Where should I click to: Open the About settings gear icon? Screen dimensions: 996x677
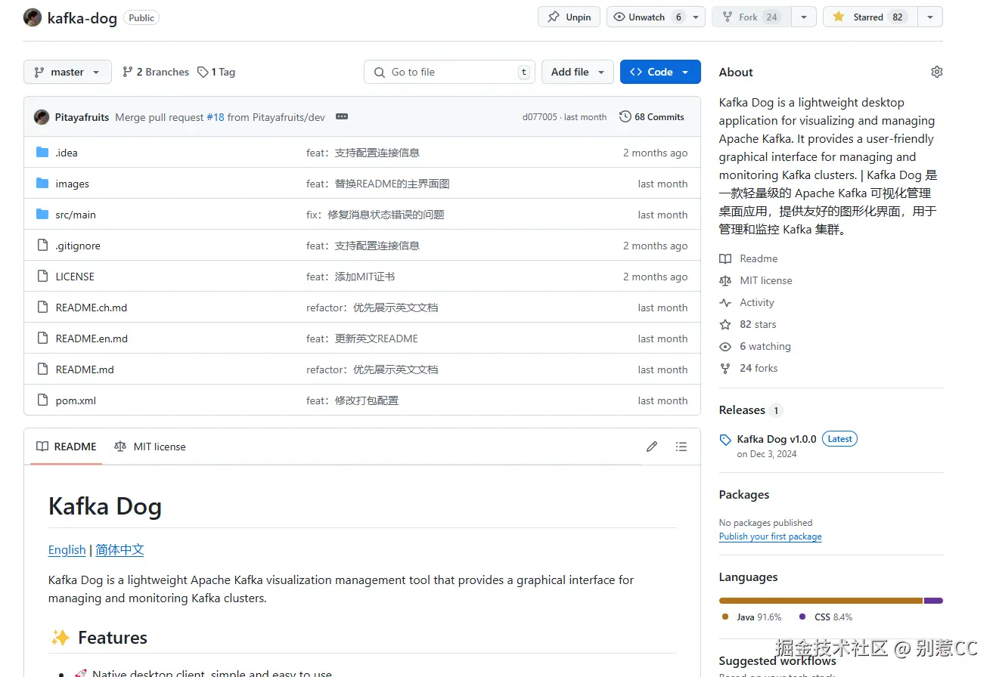(937, 72)
